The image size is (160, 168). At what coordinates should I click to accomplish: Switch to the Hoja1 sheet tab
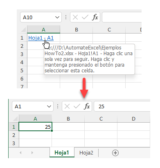point(62,152)
